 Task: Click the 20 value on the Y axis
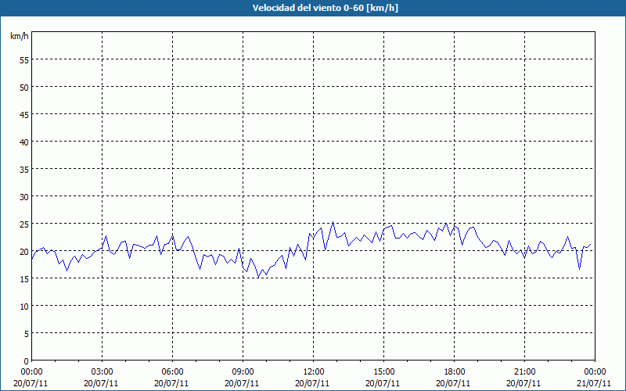coord(24,252)
